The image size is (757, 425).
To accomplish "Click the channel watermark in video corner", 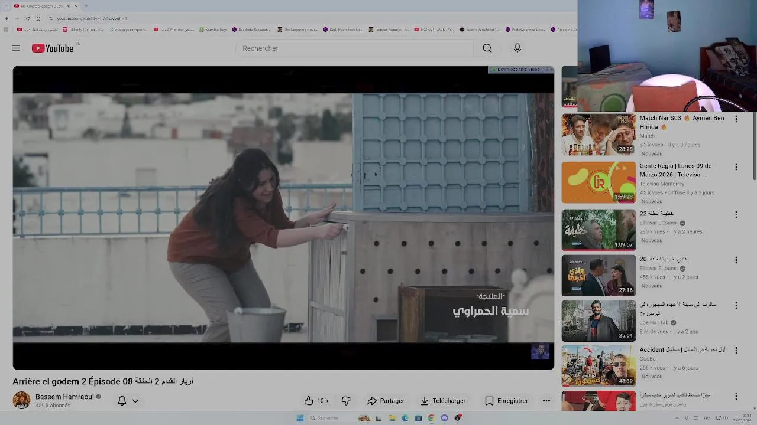I will coord(540,351).
